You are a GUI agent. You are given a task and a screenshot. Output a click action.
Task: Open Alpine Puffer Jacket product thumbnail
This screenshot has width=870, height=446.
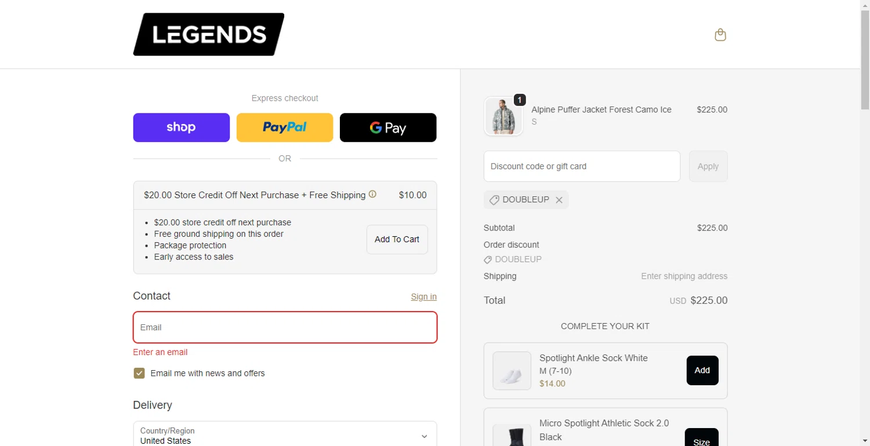point(503,116)
